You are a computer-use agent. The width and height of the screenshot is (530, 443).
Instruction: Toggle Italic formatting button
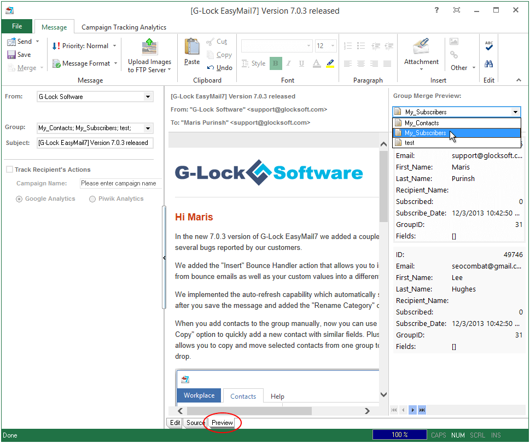(x=288, y=63)
